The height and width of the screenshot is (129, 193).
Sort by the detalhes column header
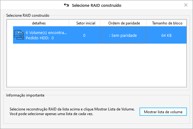[39, 23]
